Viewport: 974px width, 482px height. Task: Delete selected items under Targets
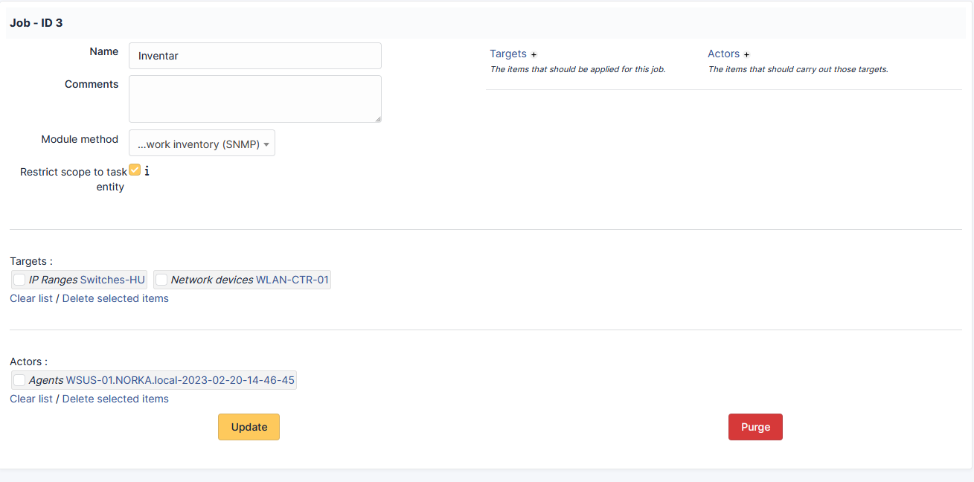(115, 298)
